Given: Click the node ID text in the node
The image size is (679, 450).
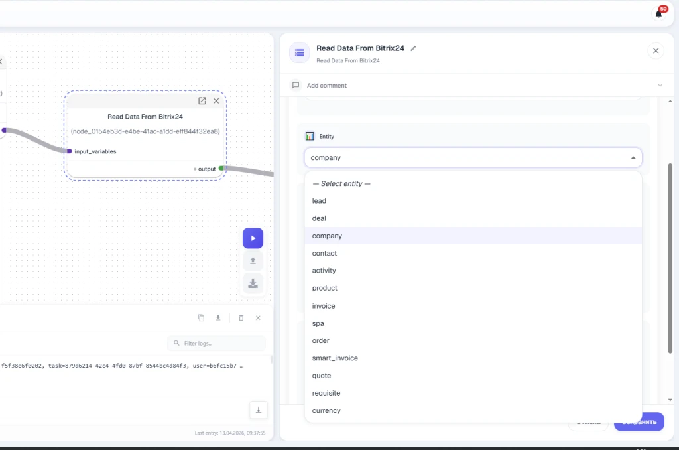Looking at the screenshot, I should coord(145,131).
